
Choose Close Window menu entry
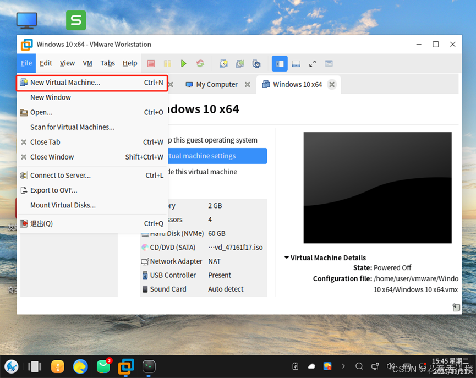92,157
